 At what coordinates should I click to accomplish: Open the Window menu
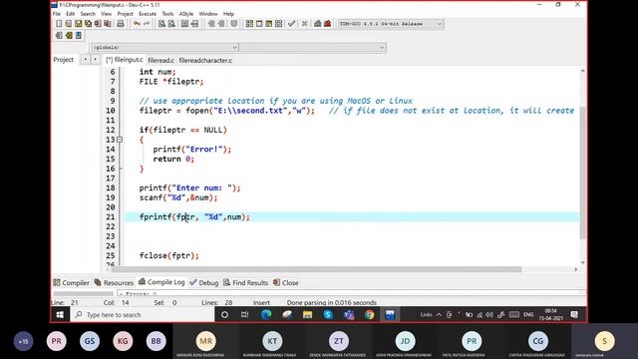(x=208, y=14)
